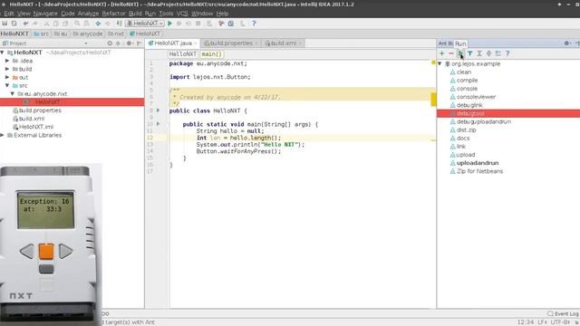Run the selected Ant target icon
580x326 pixels.
coord(460,53)
